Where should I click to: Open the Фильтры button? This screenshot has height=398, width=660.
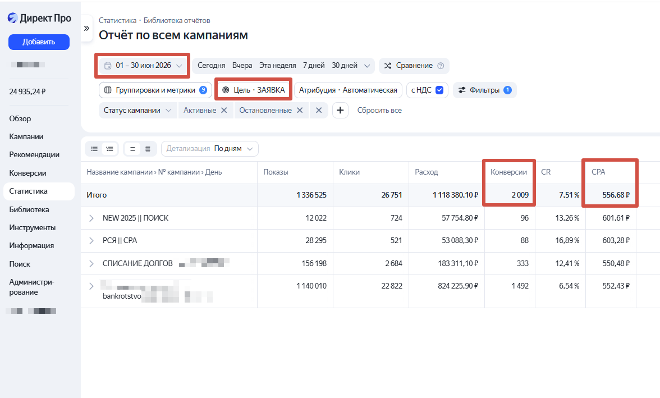[484, 90]
